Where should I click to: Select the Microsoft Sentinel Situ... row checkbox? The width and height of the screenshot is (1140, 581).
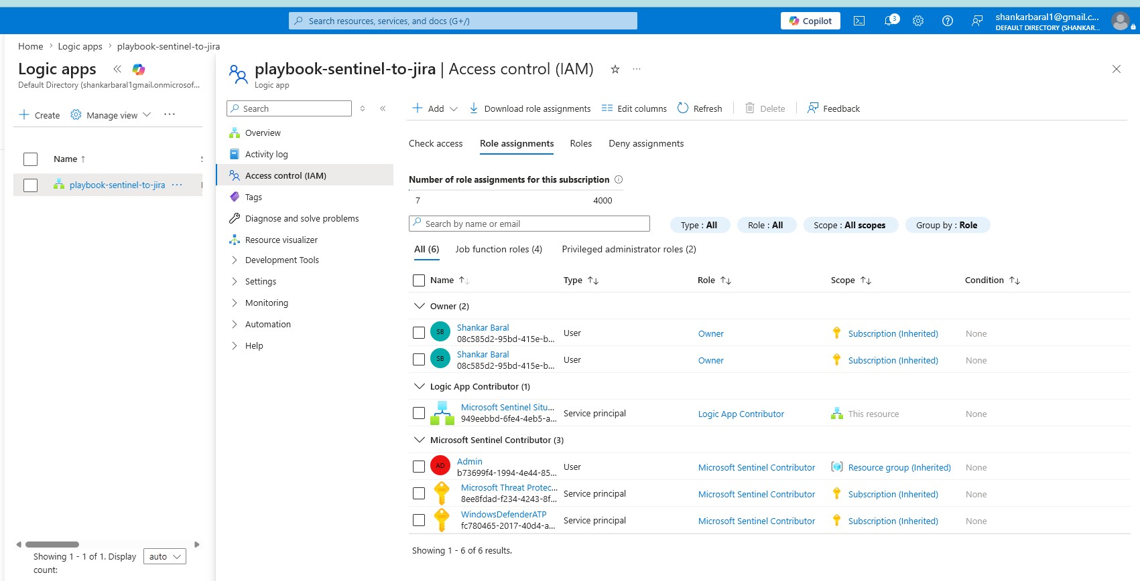click(x=419, y=413)
